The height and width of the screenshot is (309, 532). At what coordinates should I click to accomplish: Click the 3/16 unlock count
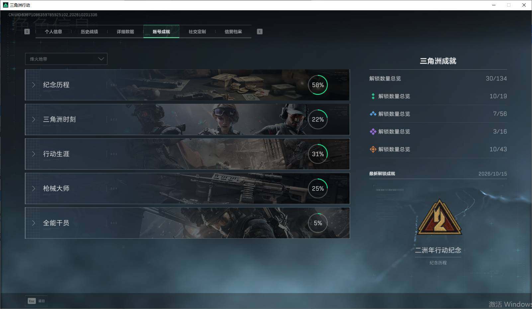coord(500,132)
